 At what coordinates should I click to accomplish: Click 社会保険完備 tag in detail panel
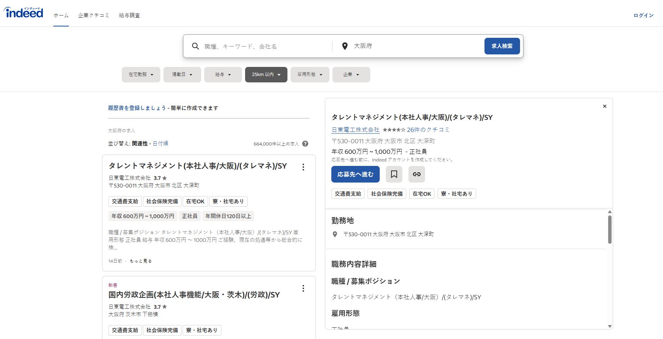tap(387, 194)
